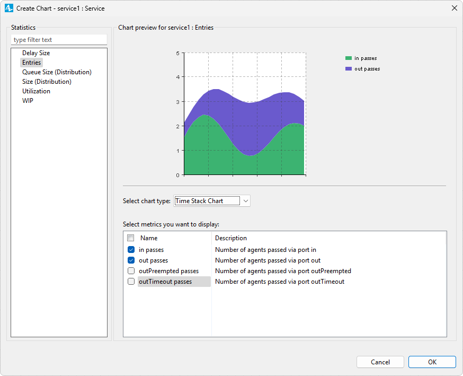
Task: Click the Description column header
Action: point(231,238)
